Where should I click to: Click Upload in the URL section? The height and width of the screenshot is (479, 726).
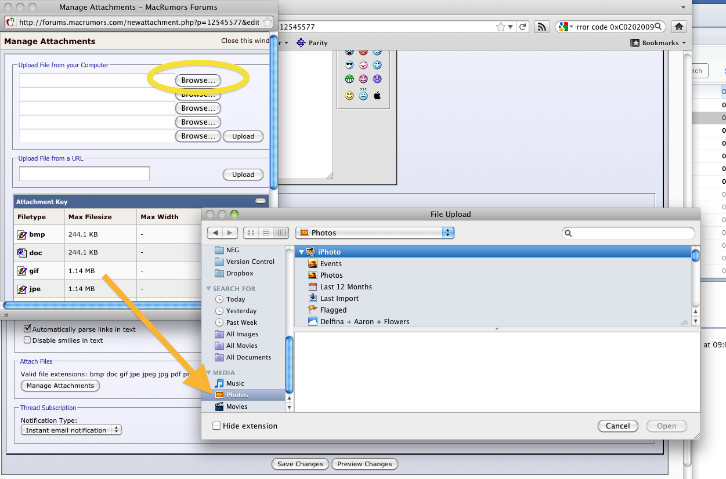click(x=243, y=175)
